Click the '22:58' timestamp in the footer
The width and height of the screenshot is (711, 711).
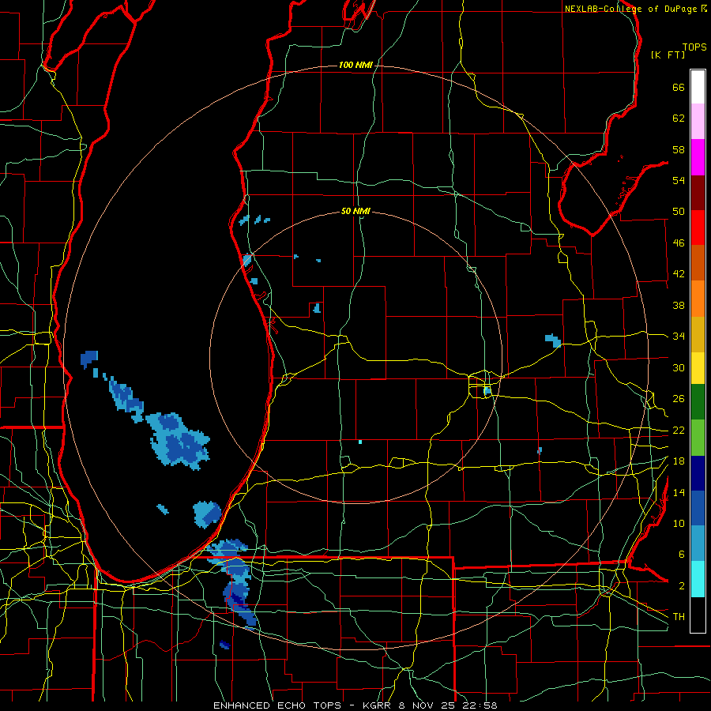pos(480,705)
